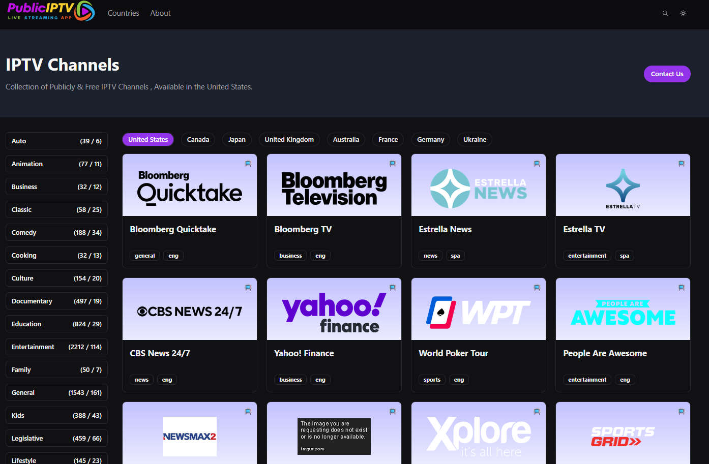Select the United States country tab

[148, 139]
